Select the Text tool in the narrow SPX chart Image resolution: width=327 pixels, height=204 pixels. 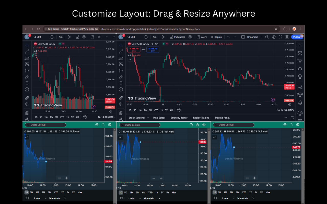(27, 83)
